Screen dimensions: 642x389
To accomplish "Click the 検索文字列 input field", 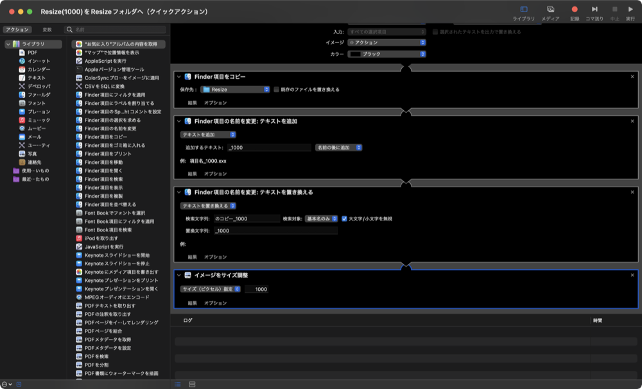I will [x=247, y=219].
